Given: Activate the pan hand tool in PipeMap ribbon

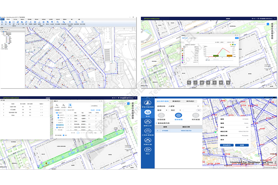Looking at the screenshot, I should click(10, 22).
